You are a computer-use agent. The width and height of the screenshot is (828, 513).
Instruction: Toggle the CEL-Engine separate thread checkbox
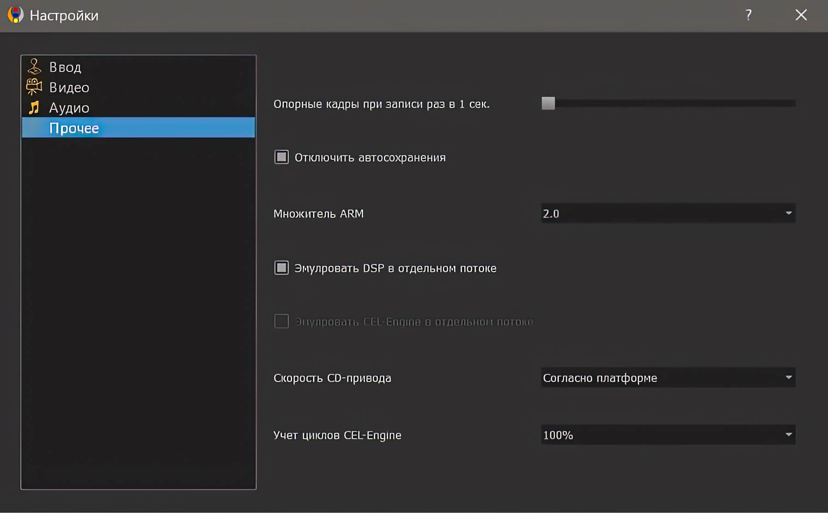[x=281, y=322]
